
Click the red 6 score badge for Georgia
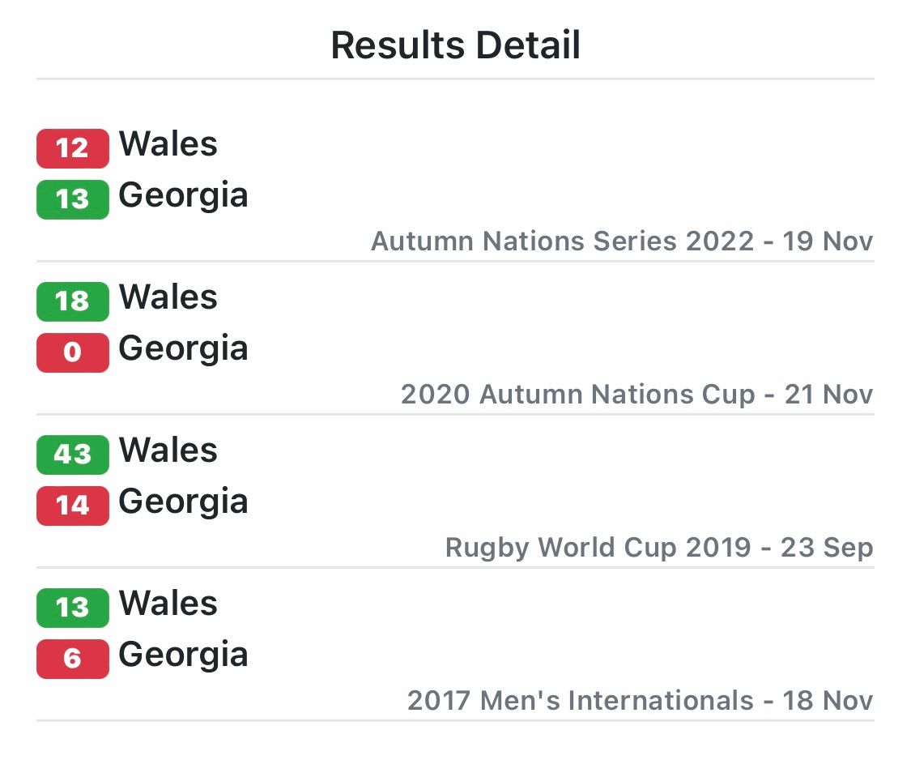tap(72, 659)
